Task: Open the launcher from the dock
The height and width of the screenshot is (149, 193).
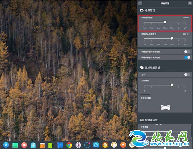Action: click(6, 145)
